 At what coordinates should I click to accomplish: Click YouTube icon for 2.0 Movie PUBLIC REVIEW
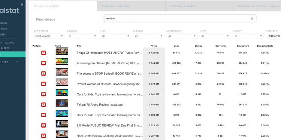(x=43, y=125)
